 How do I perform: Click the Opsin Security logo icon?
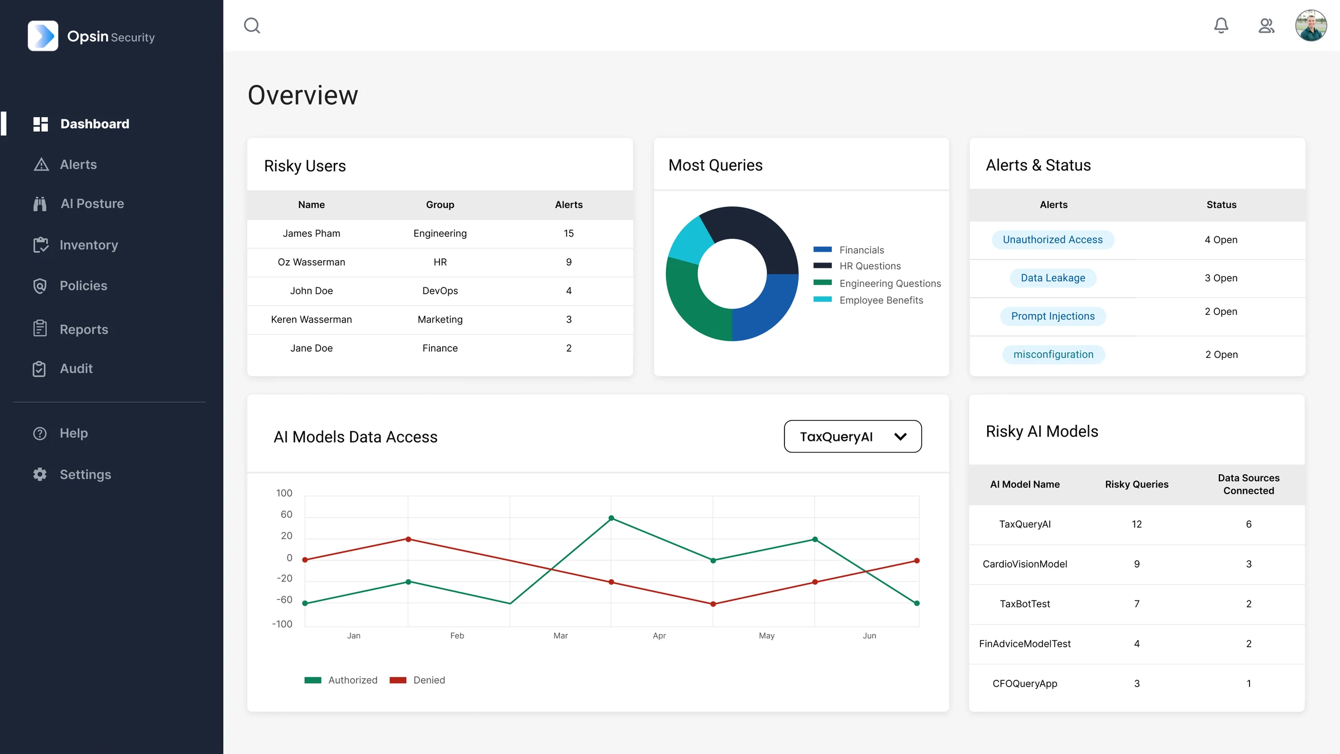pos(43,36)
